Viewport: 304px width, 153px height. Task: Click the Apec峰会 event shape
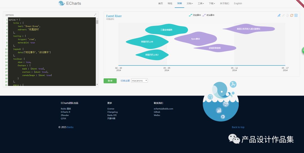tap(195, 39)
